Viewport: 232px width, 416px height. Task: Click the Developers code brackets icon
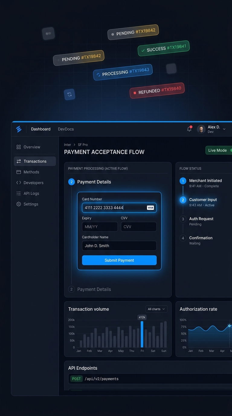pos(19,183)
